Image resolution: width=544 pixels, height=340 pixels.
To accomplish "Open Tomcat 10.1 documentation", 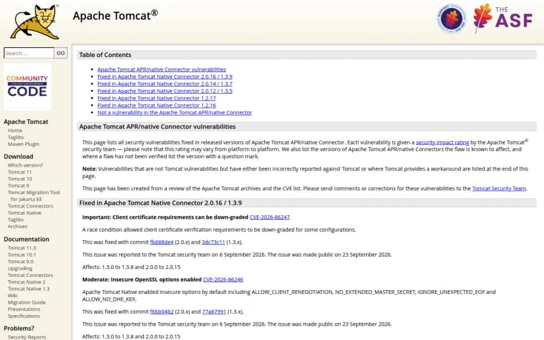I will click(22, 255).
